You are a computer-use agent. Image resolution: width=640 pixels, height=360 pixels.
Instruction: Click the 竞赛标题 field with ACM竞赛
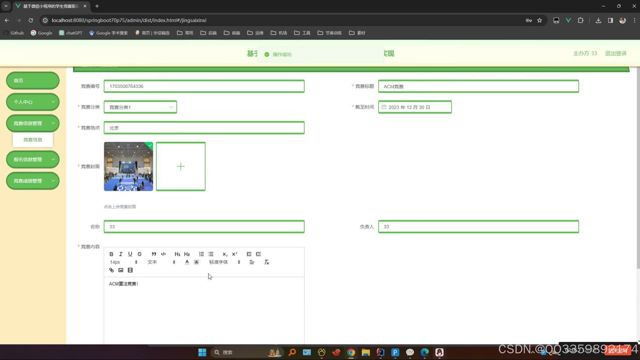478,86
